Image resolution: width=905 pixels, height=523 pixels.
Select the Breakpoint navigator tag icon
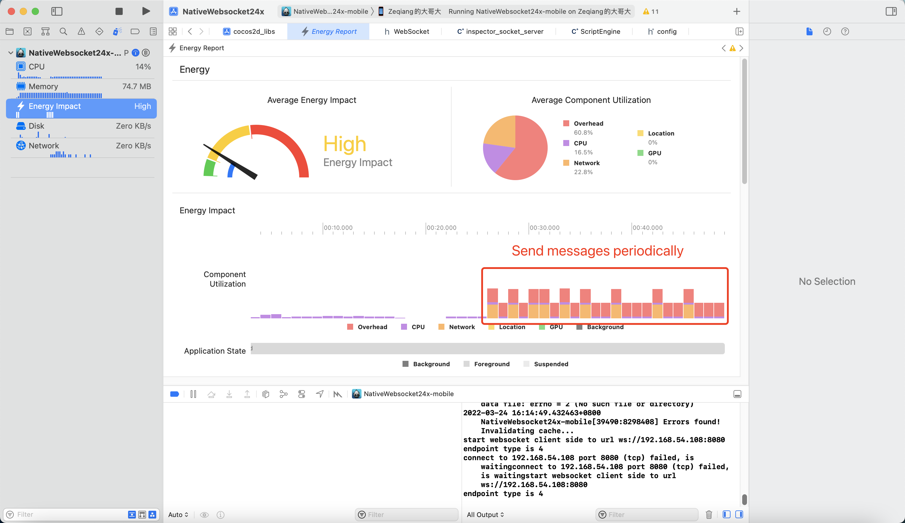point(135,31)
